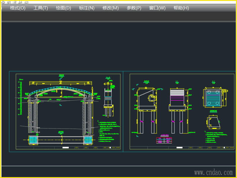
Task: Open the 格式(O) menu
Action: (18, 8)
